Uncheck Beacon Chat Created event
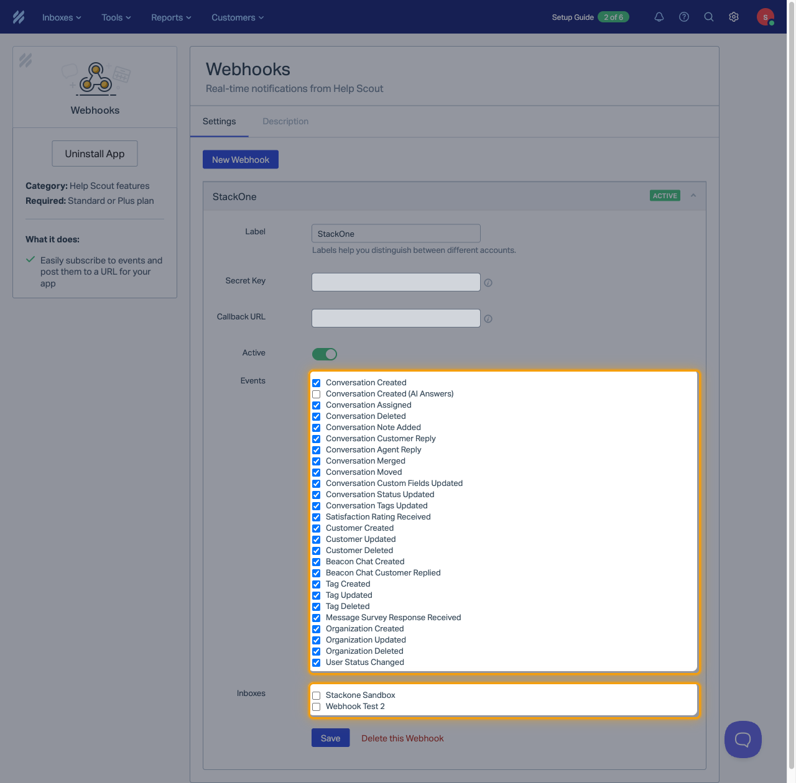Image resolution: width=796 pixels, height=783 pixels. point(317,562)
